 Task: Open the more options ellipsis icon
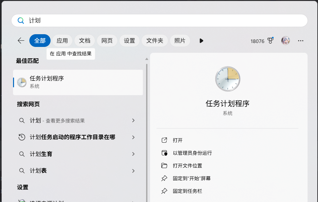(x=300, y=40)
